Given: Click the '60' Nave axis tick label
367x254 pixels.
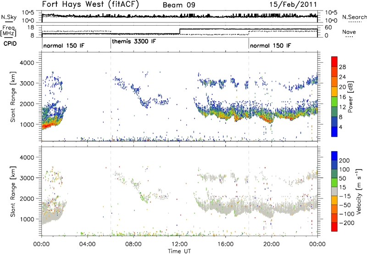Looking at the screenshot, I should click(x=328, y=28).
